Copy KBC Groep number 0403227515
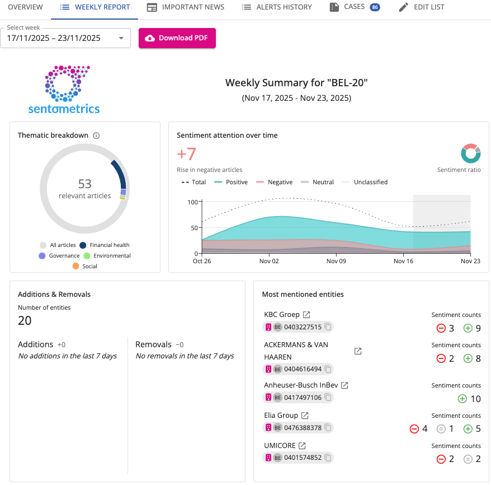Image resolution: width=491 pixels, height=485 pixels. pos(328,327)
